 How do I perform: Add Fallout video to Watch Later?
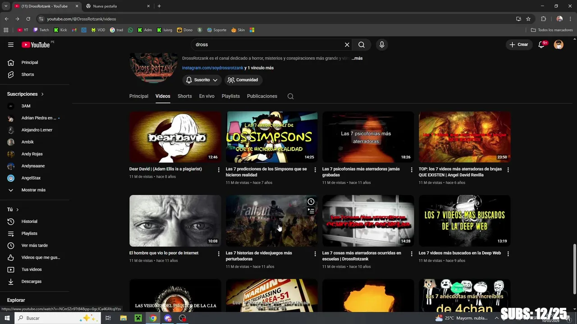pyautogui.click(x=311, y=202)
